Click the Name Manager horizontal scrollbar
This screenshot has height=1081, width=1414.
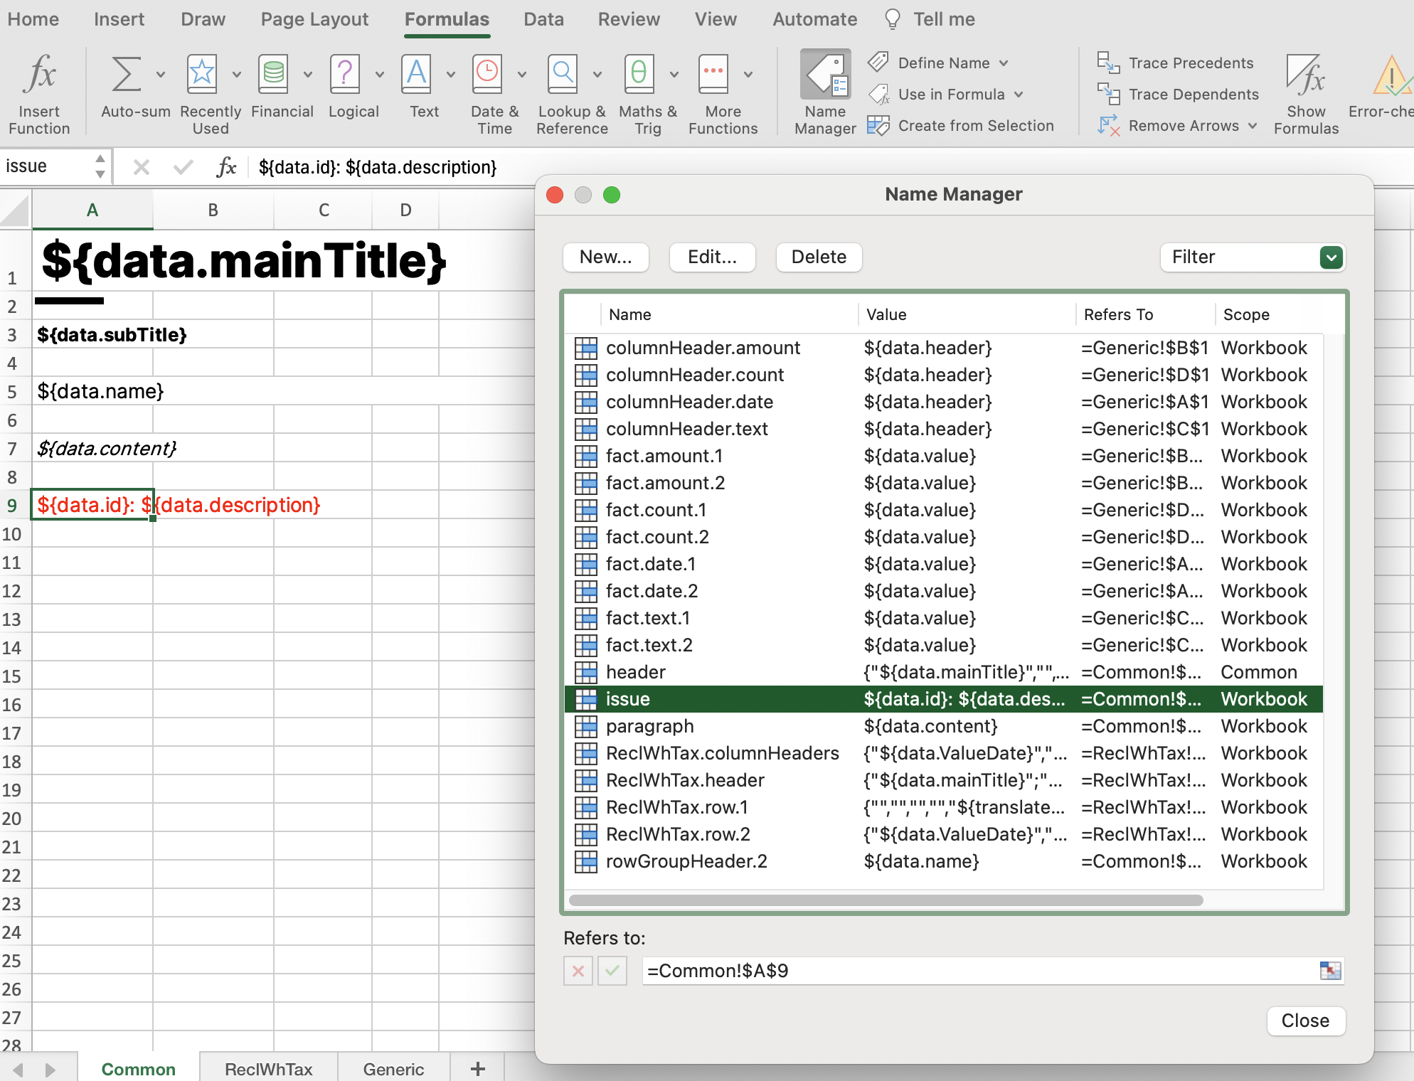(x=886, y=900)
